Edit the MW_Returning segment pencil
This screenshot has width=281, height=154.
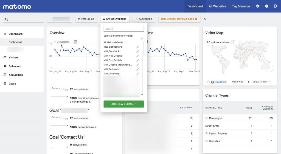click(x=137, y=74)
